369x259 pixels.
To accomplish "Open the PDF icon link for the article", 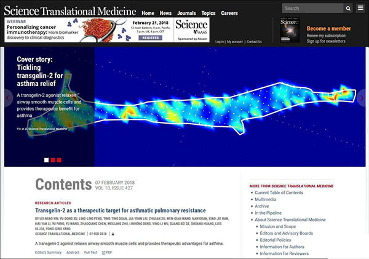I will point(108,252).
